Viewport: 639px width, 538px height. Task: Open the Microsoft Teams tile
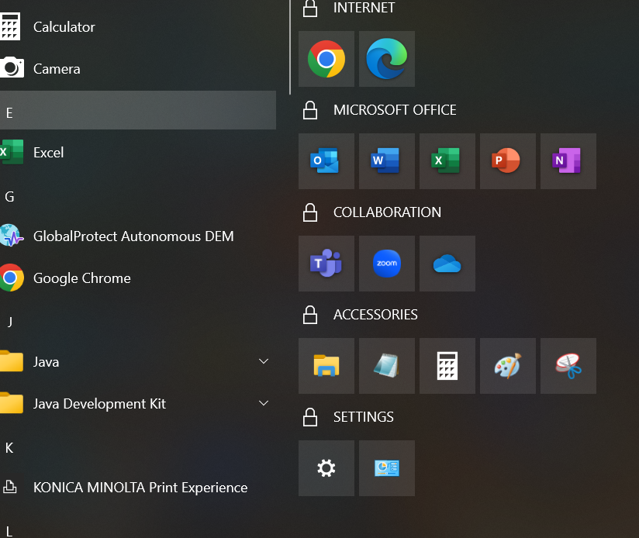coord(326,263)
